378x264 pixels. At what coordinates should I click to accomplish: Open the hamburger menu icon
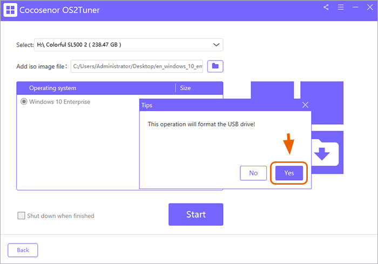pyautogui.click(x=341, y=7)
